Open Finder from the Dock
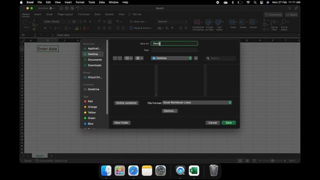This screenshot has width=320, height=180. coord(106,170)
